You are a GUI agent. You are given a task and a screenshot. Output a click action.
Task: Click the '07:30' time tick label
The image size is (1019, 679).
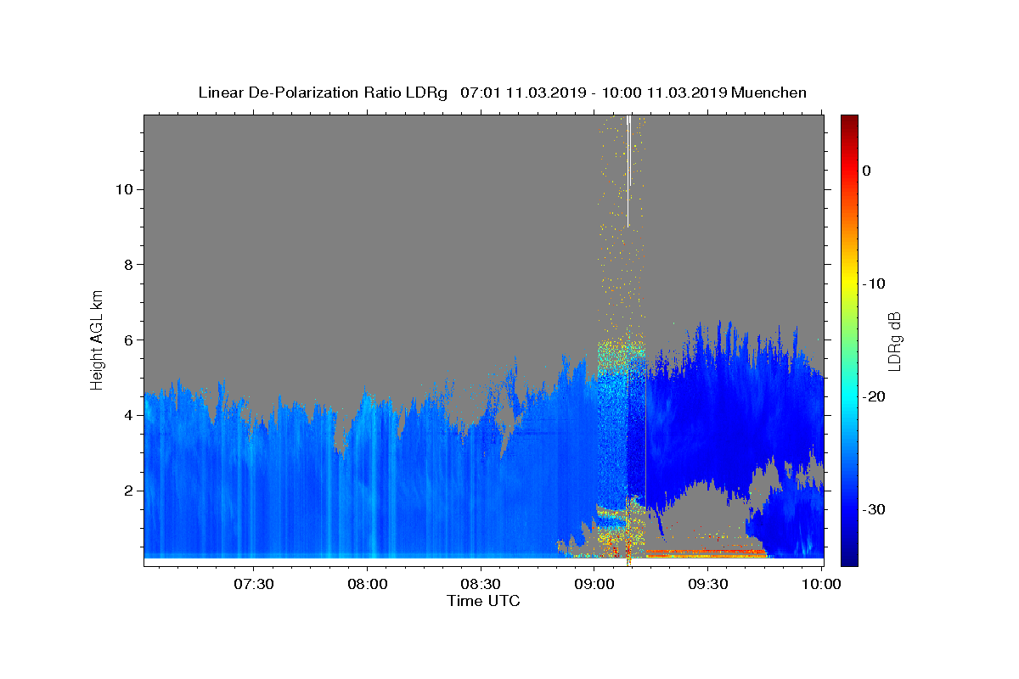(254, 584)
